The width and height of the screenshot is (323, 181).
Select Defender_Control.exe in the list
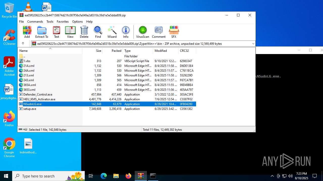click(107, 95)
